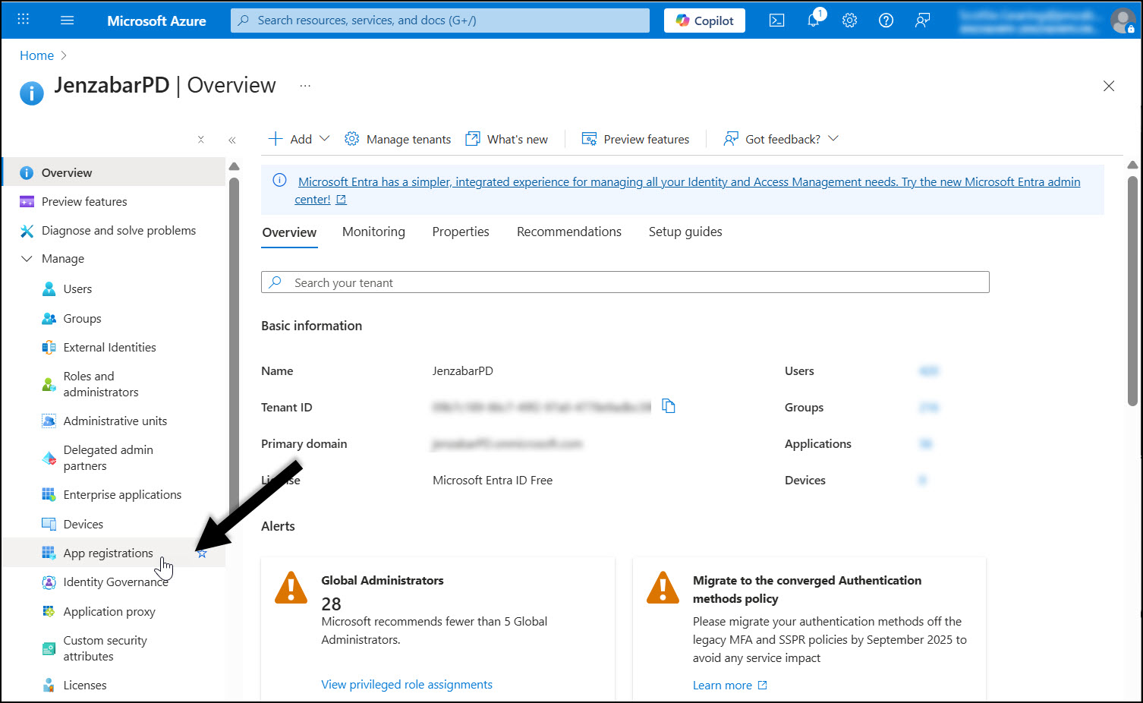
Task: Favorite App registrations with the star
Action: [x=202, y=553]
